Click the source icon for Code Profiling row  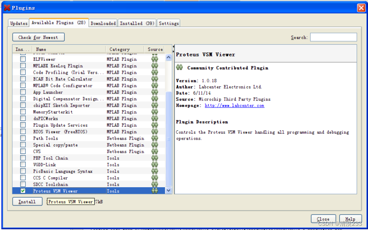click(x=155, y=72)
